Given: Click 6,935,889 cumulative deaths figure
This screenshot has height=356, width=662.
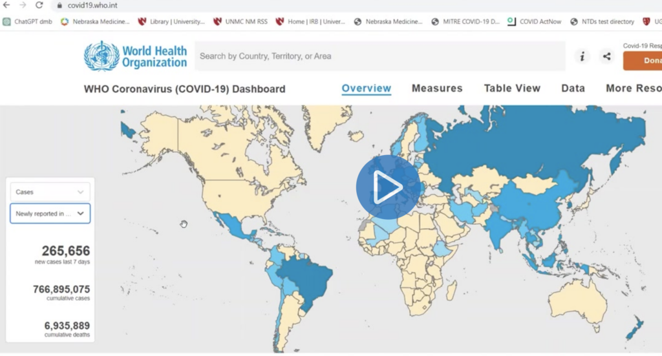Looking at the screenshot, I should (x=67, y=326).
